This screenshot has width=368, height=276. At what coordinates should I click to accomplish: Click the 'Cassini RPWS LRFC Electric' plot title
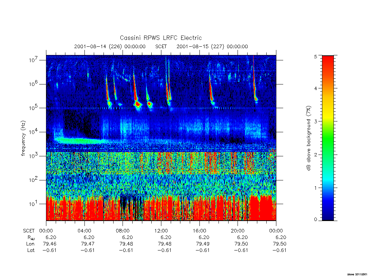[161, 38]
